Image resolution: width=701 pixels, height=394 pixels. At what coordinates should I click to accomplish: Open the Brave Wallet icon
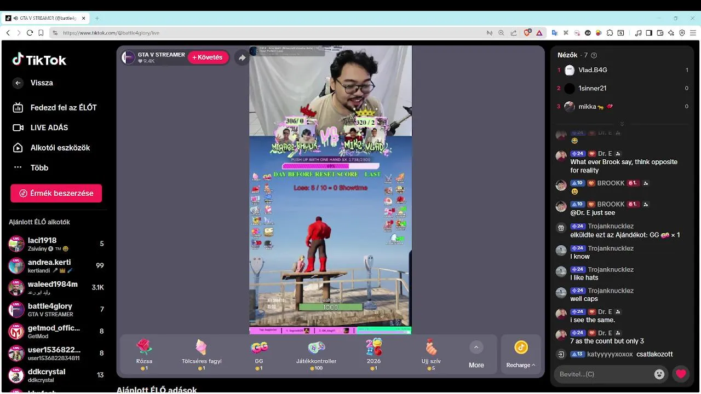(660, 33)
